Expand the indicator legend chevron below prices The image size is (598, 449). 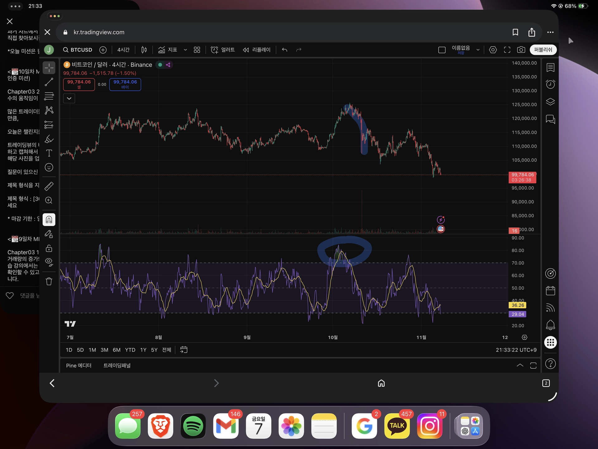coord(69,99)
